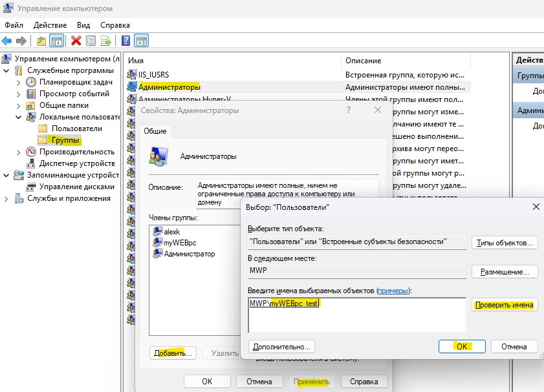Close the Выбор Пользователи dialog
544x392 pixels.
pos(536,207)
